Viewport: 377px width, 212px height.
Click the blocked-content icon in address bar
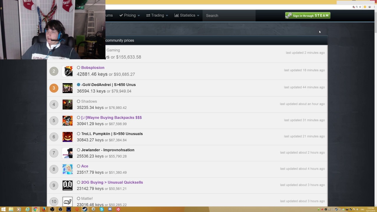(354, 7)
